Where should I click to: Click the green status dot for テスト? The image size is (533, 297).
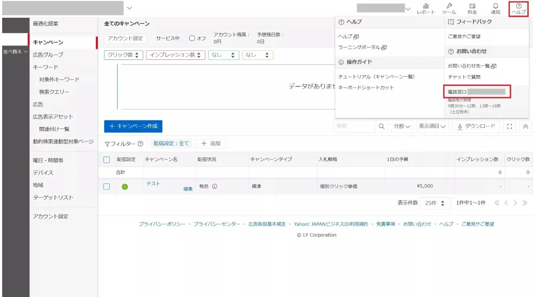125,187
